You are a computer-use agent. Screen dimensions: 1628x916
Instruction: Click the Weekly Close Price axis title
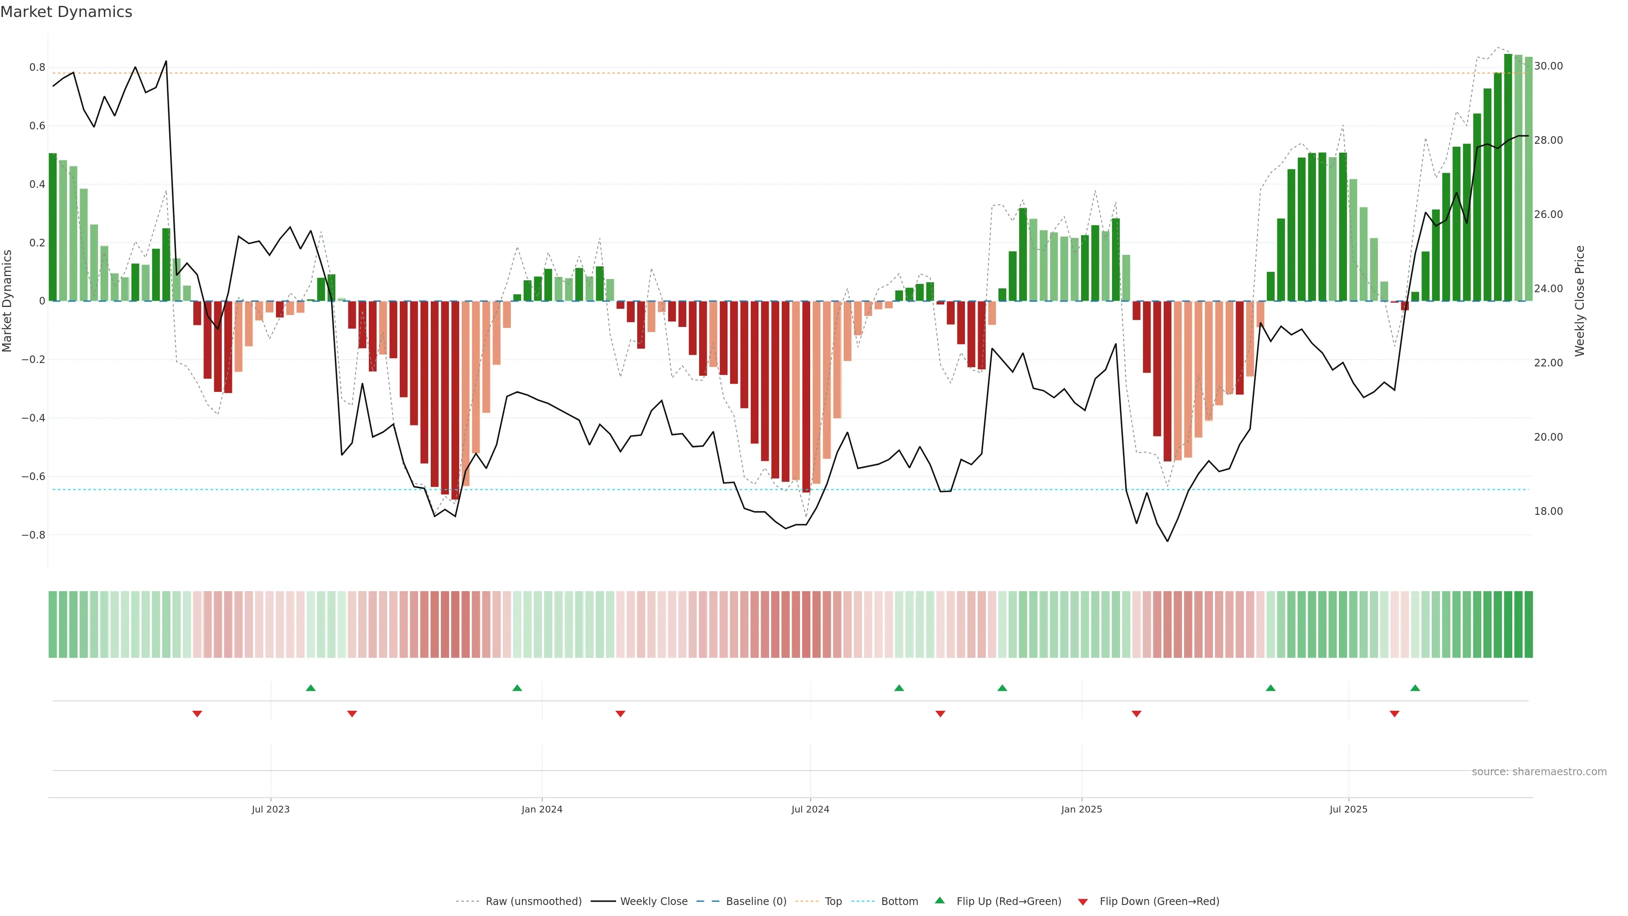[1580, 301]
